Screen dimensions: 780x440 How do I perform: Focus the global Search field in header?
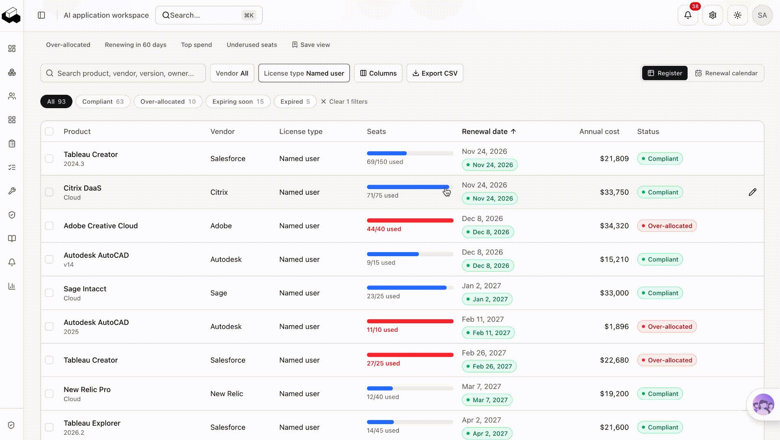pos(209,15)
